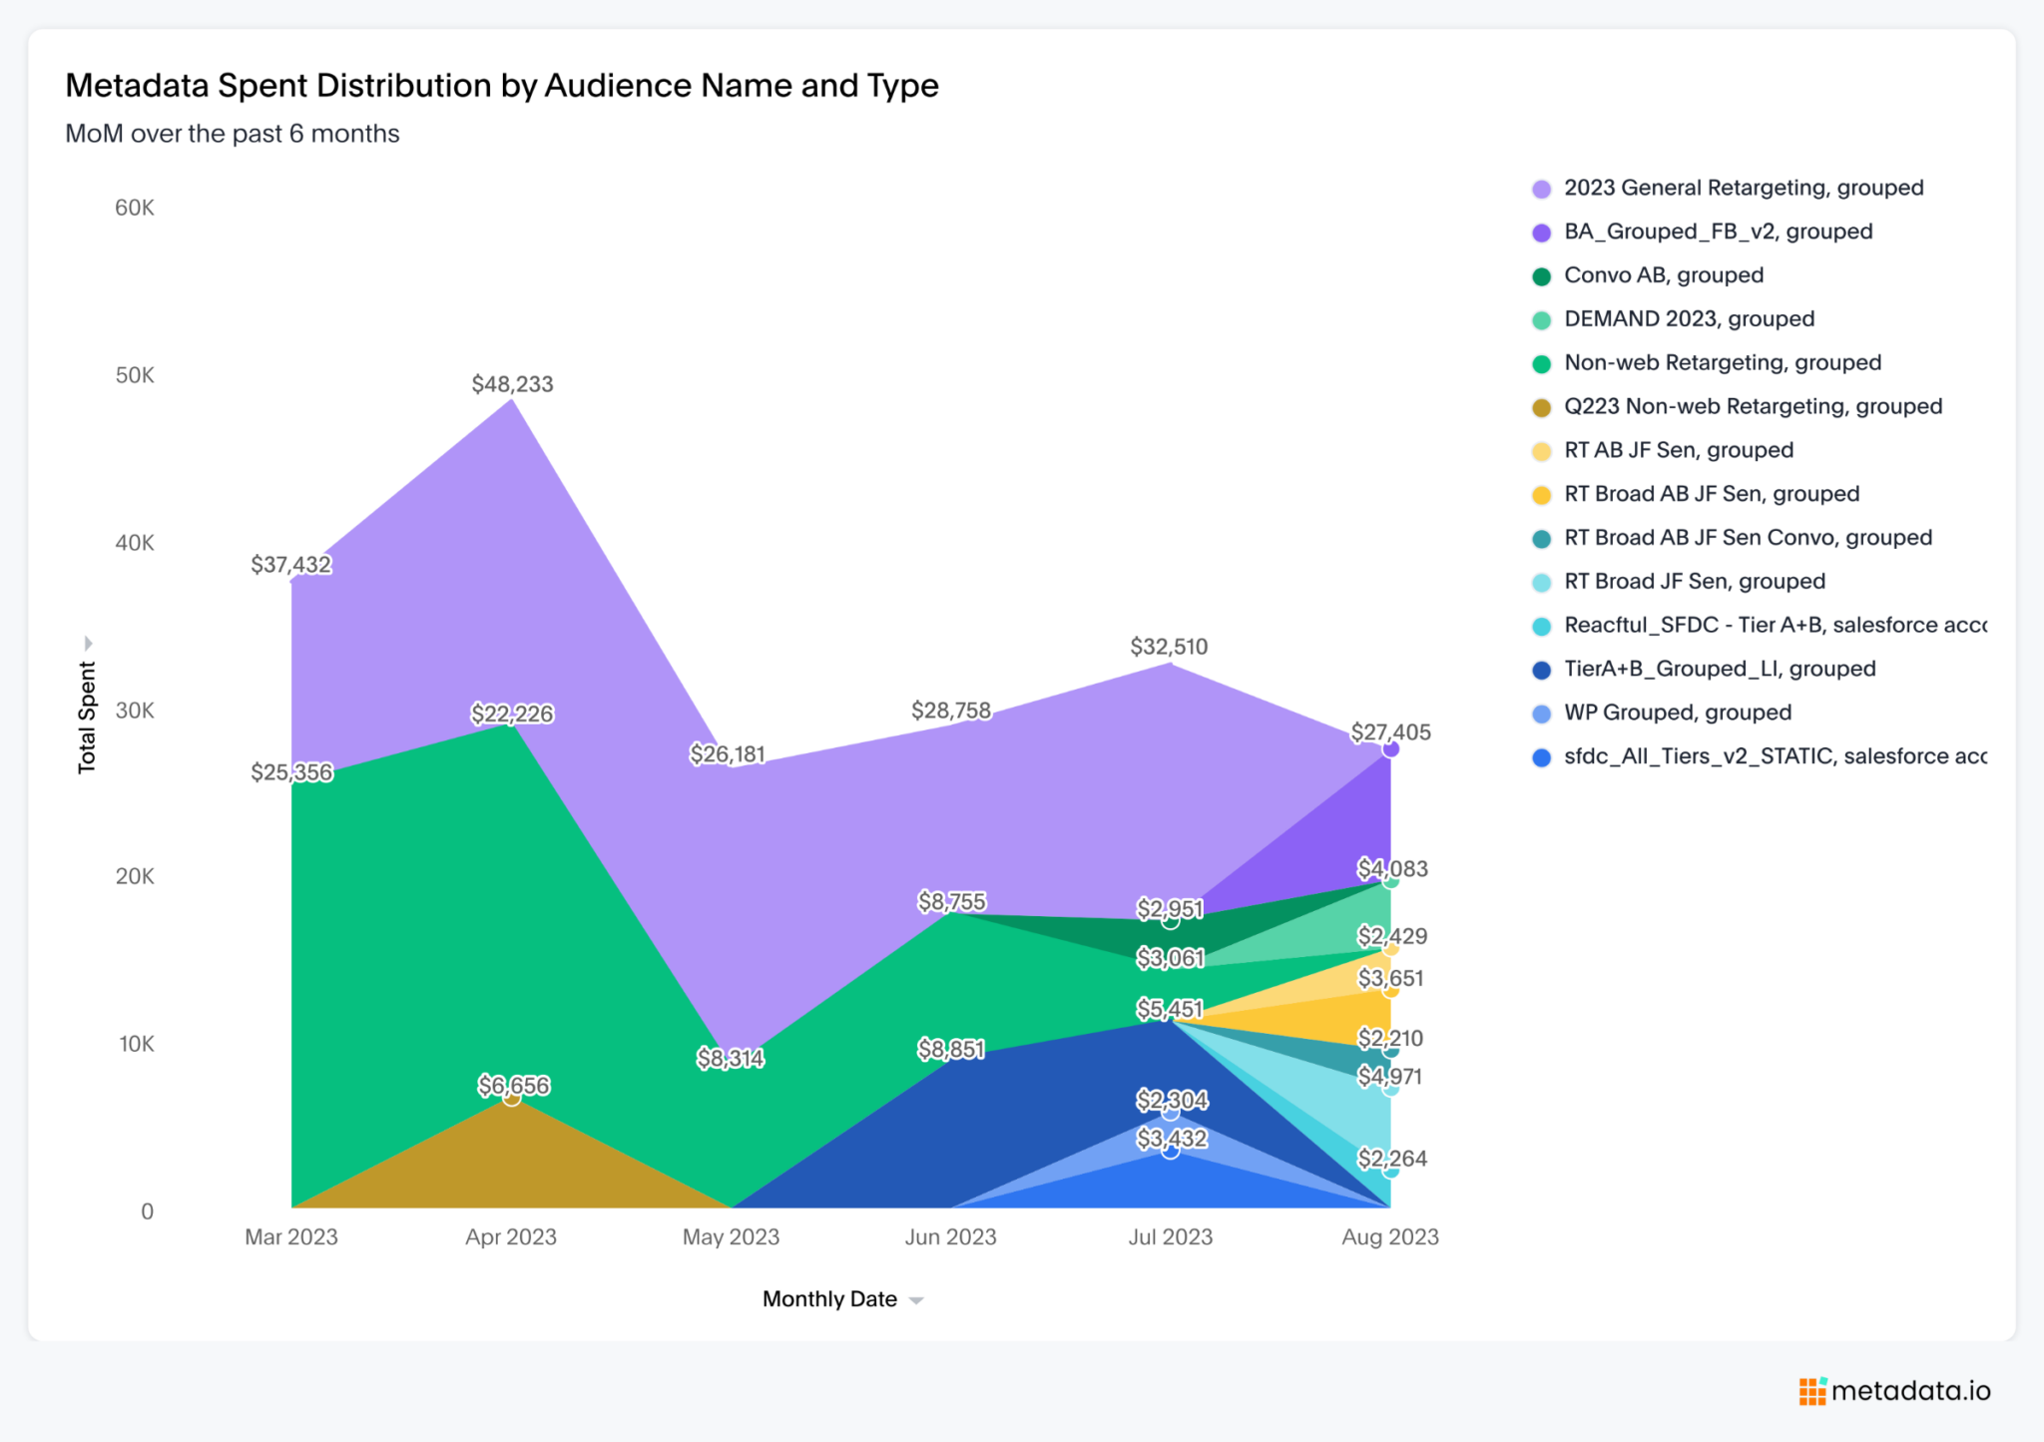The image size is (2044, 1442).
Task: Click the gold dot beside Q223 Non-web Retargeting
Action: [1543, 406]
